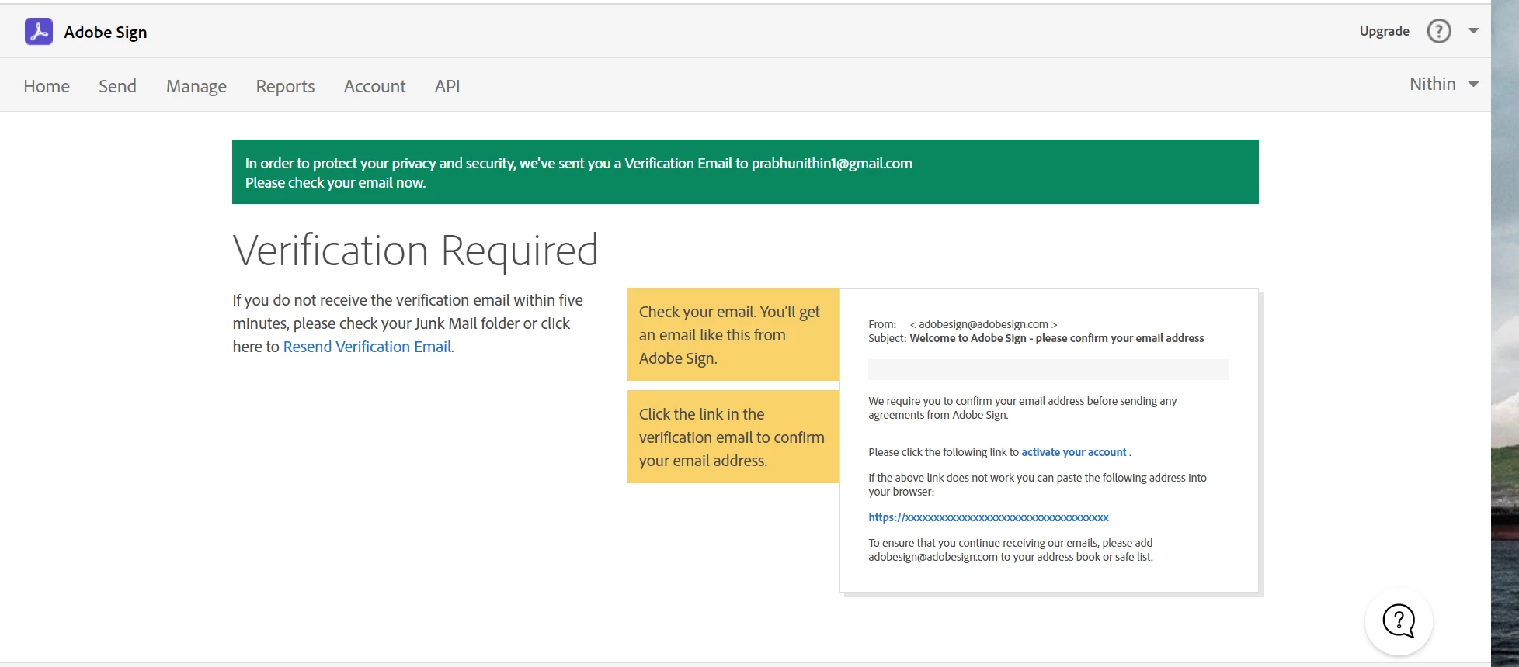Switch to the Manage tab
The height and width of the screenshot is (667, 1519).
click(x=196, y=86)
